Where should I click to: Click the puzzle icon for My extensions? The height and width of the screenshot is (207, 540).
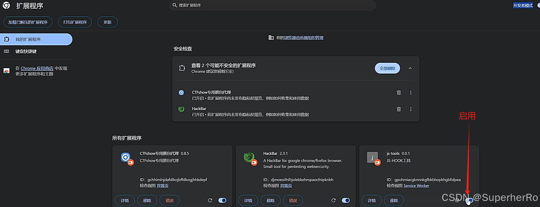[6, 39]
